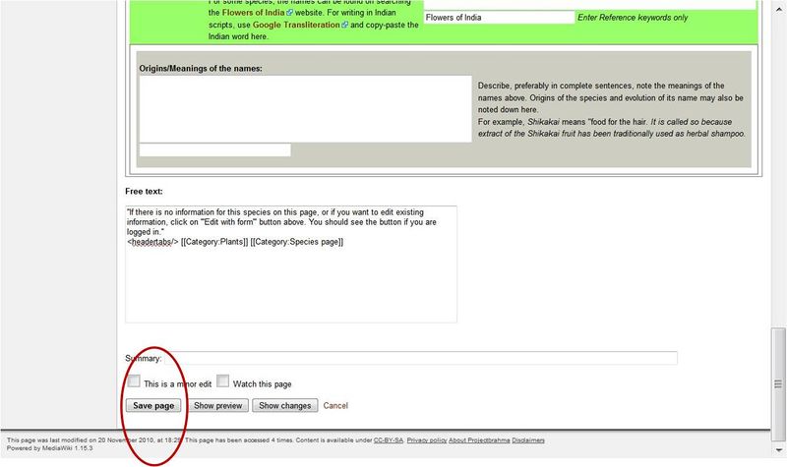Open the CC-BY-SA license link
The image size is (787, 467).
coord(388,439)
